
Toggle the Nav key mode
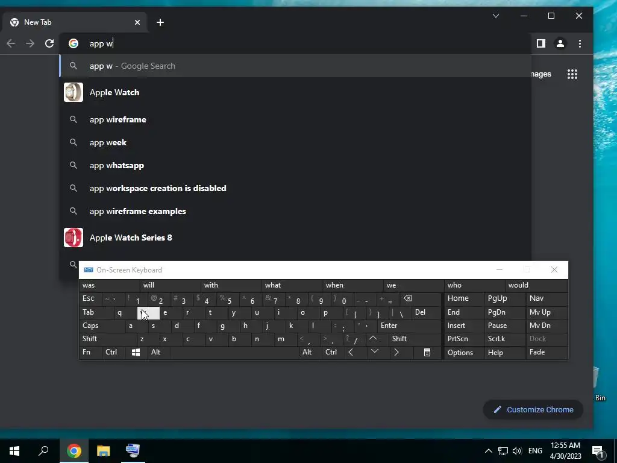point(547,298)
